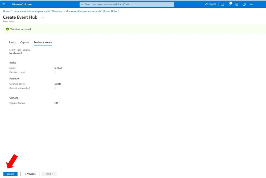Image resolution: width=266 pixels, height=178 pixels.
Task: Click the disabled Next button
Action: (50, 174)
